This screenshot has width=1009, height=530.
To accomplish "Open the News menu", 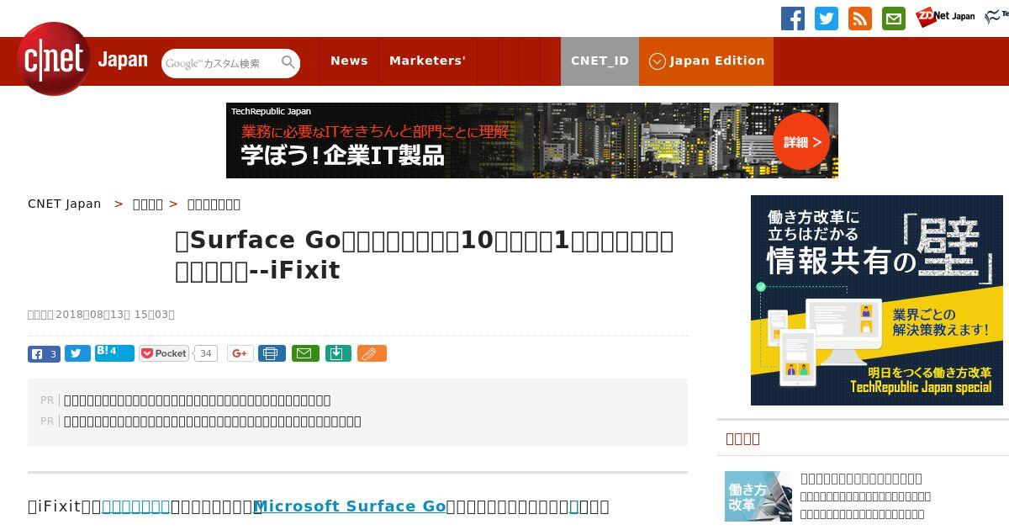I will coord(349,61).
